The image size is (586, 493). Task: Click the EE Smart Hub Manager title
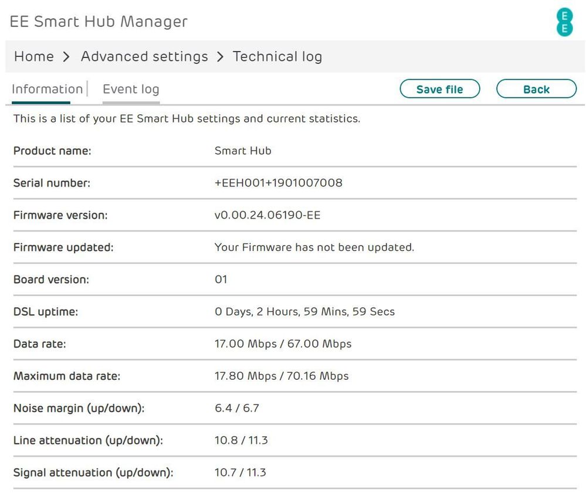[x=99, y=22]
